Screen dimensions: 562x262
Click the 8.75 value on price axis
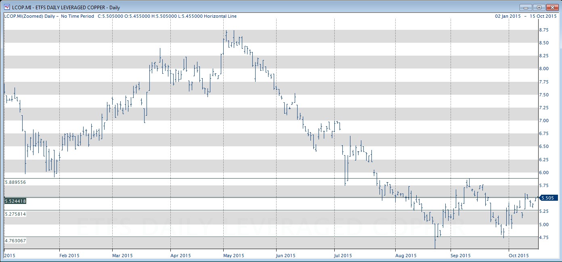(543, 30)
